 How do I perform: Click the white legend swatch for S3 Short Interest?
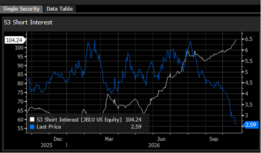point(32,120)
